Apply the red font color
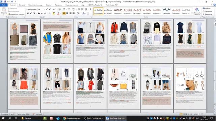The image size is (216, 121). pos(58,13)
